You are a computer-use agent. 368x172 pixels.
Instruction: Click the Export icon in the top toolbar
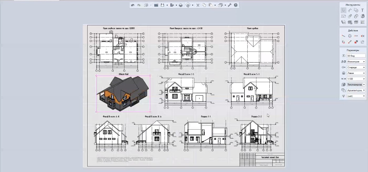click(172, 5)
